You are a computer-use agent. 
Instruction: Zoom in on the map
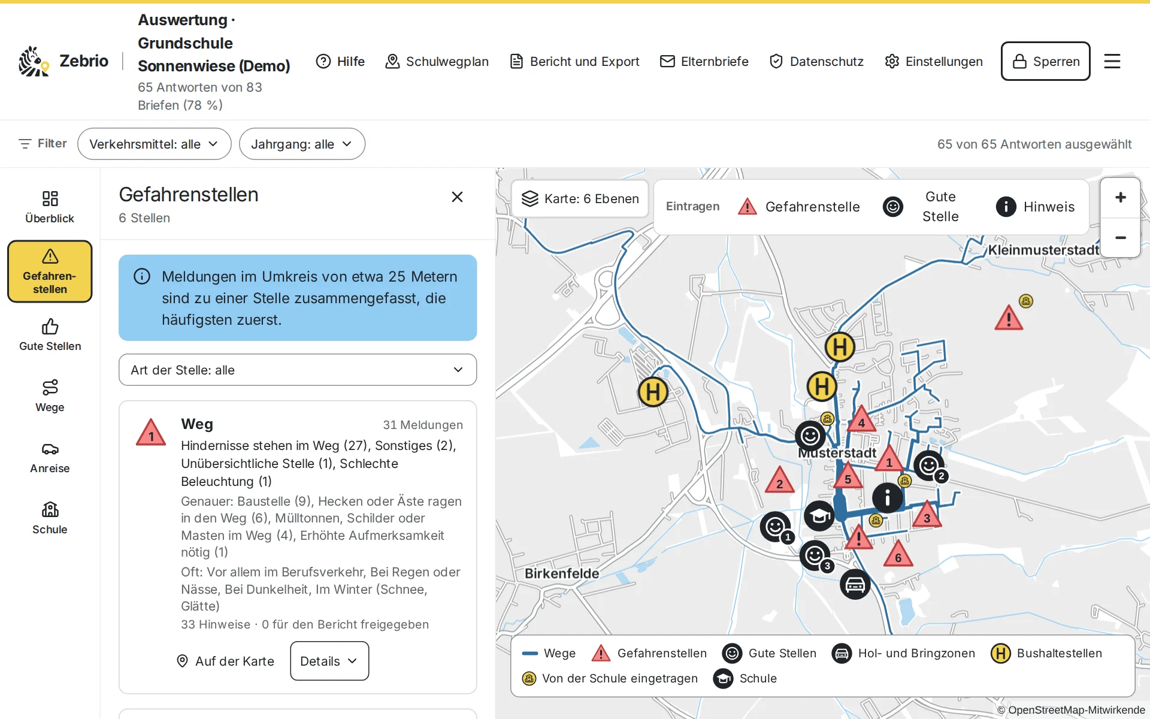(1120, 198)
